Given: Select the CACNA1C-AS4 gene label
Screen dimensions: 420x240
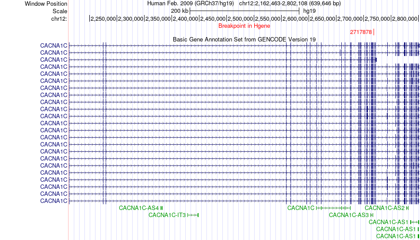Looking at the screenshot, I should pos(139,208).
